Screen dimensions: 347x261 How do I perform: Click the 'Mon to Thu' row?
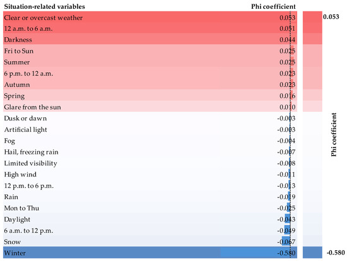(150, 208)
